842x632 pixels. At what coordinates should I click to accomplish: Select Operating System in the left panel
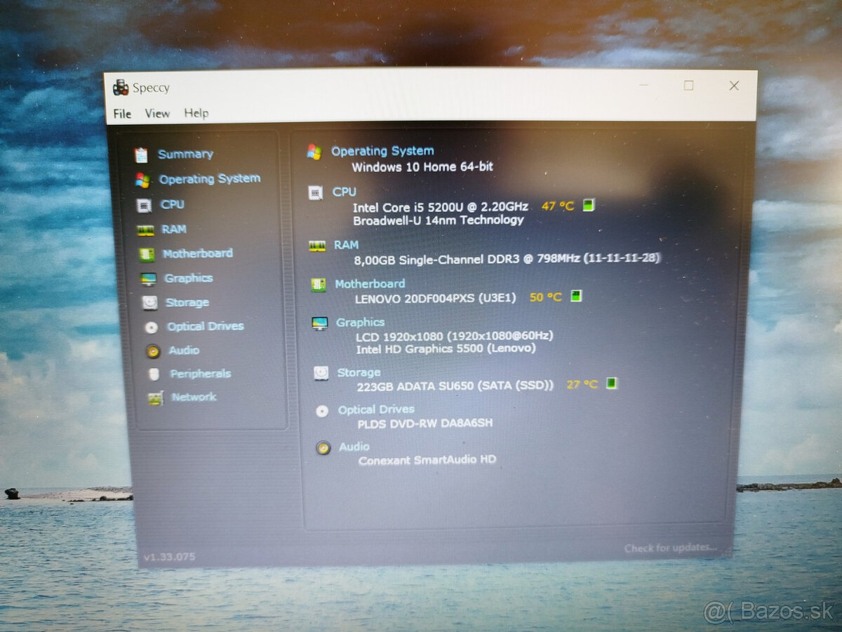(x=209, y=179)
